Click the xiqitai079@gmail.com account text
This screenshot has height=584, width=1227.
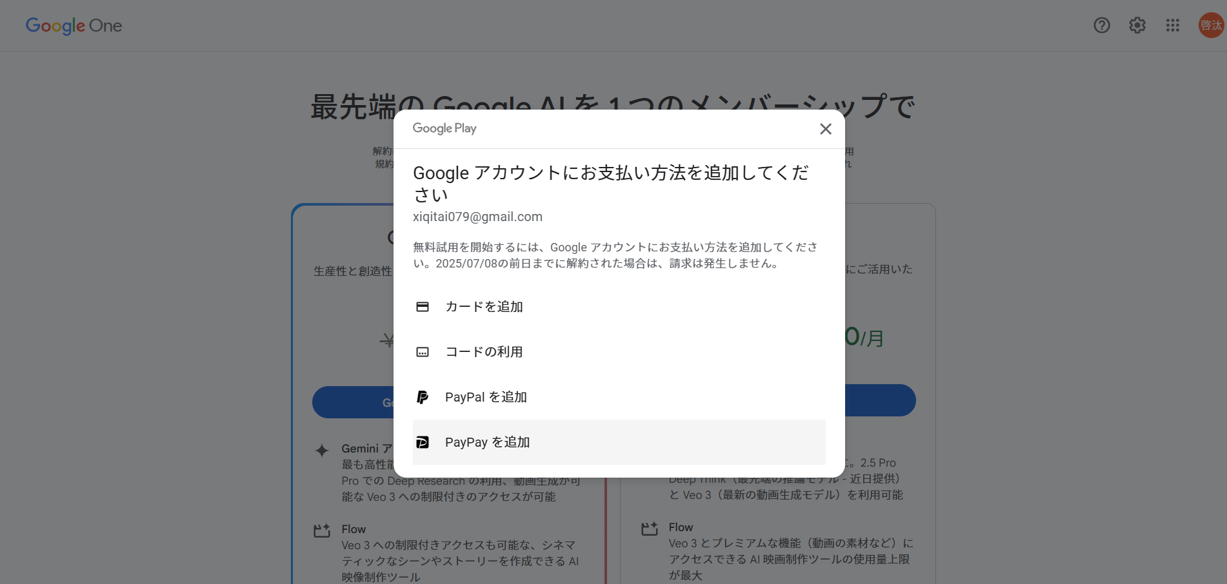tap(477, 217)
